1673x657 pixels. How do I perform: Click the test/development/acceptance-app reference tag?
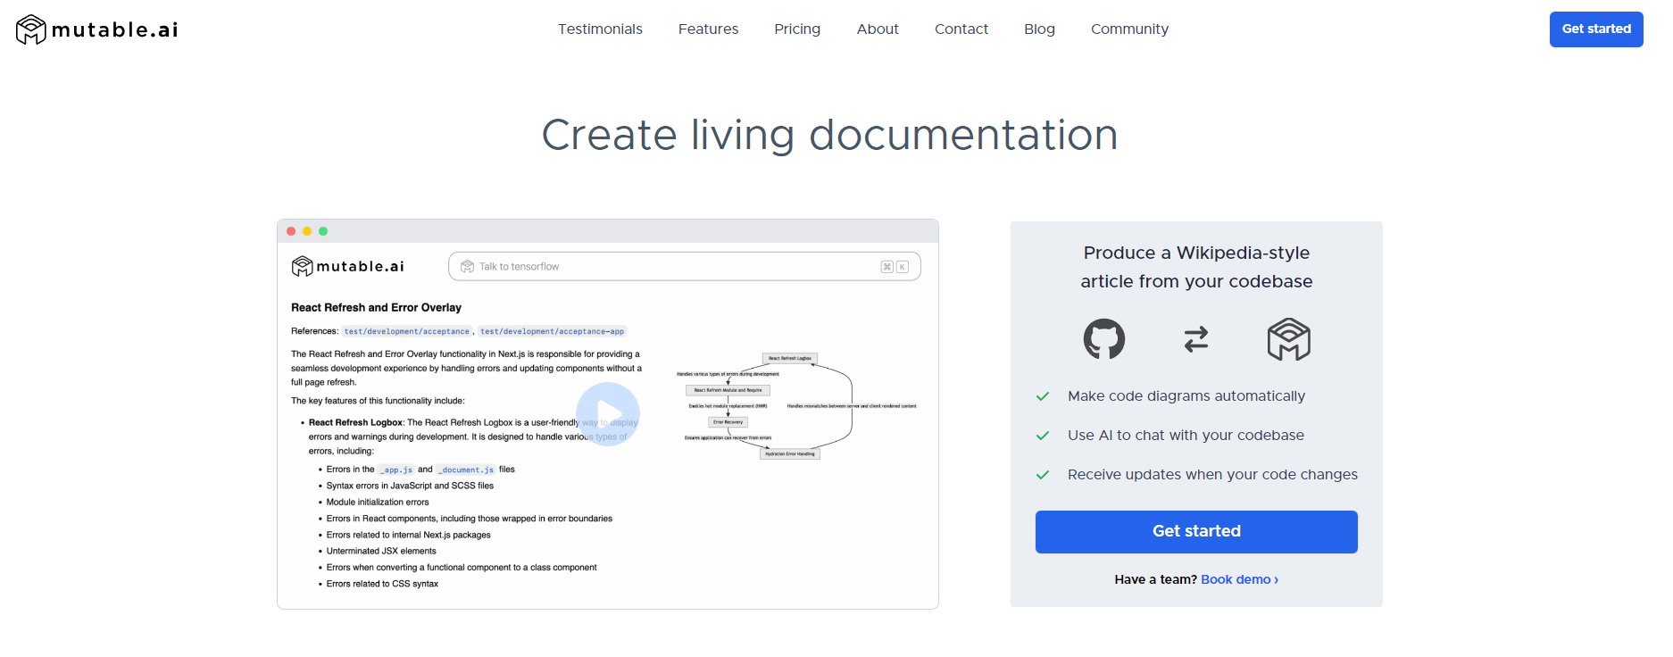tap(552, 331)
